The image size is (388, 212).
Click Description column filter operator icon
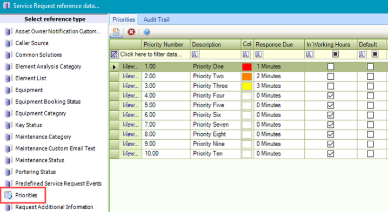pos(195,54)
